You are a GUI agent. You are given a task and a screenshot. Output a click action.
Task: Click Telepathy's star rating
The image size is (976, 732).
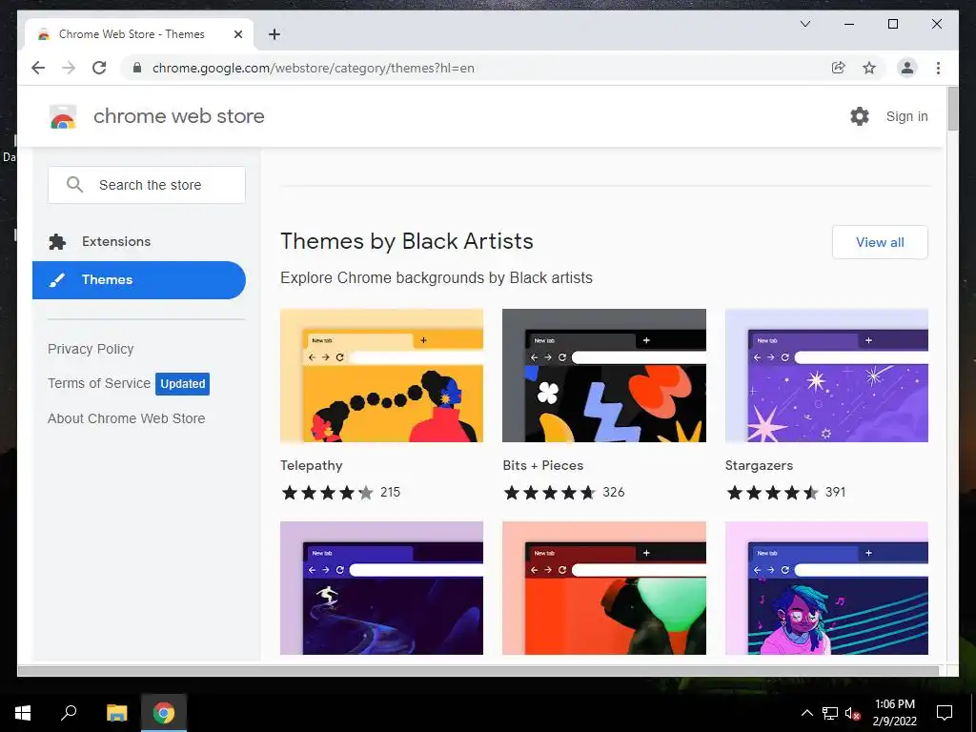[328, 493]
